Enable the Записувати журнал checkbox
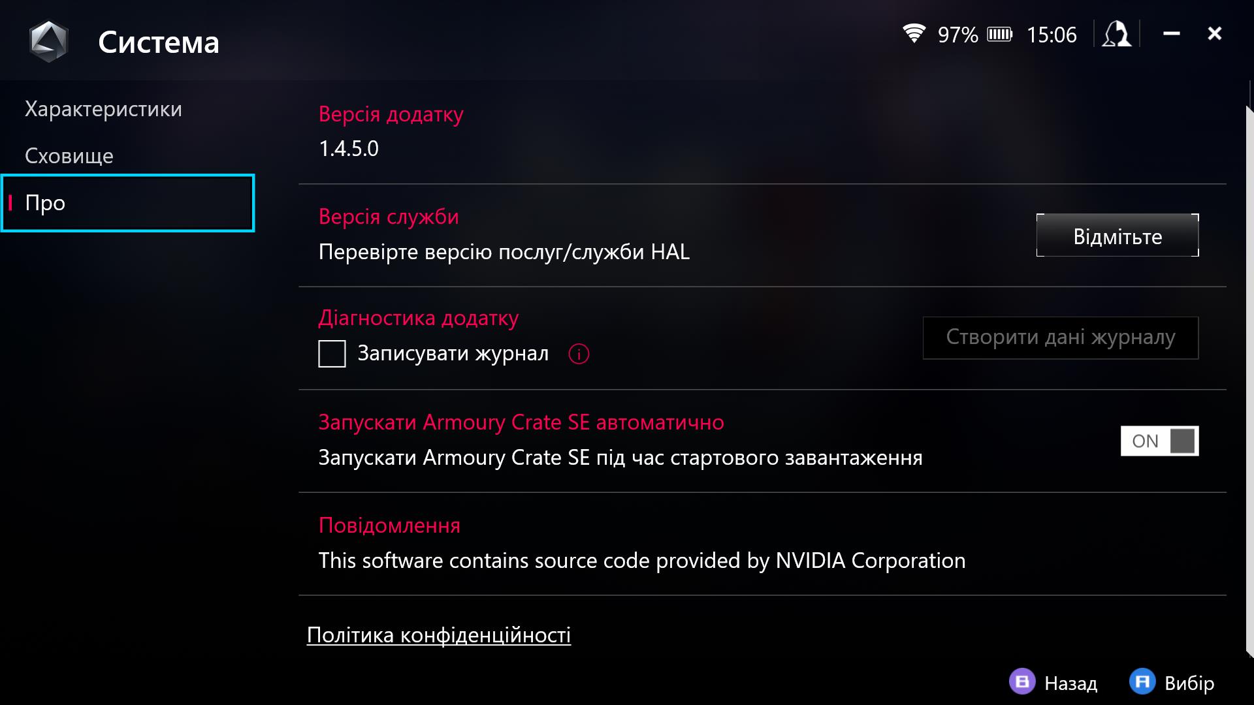Viewport: 1254px width, 705px height. (x=332, y=354)
